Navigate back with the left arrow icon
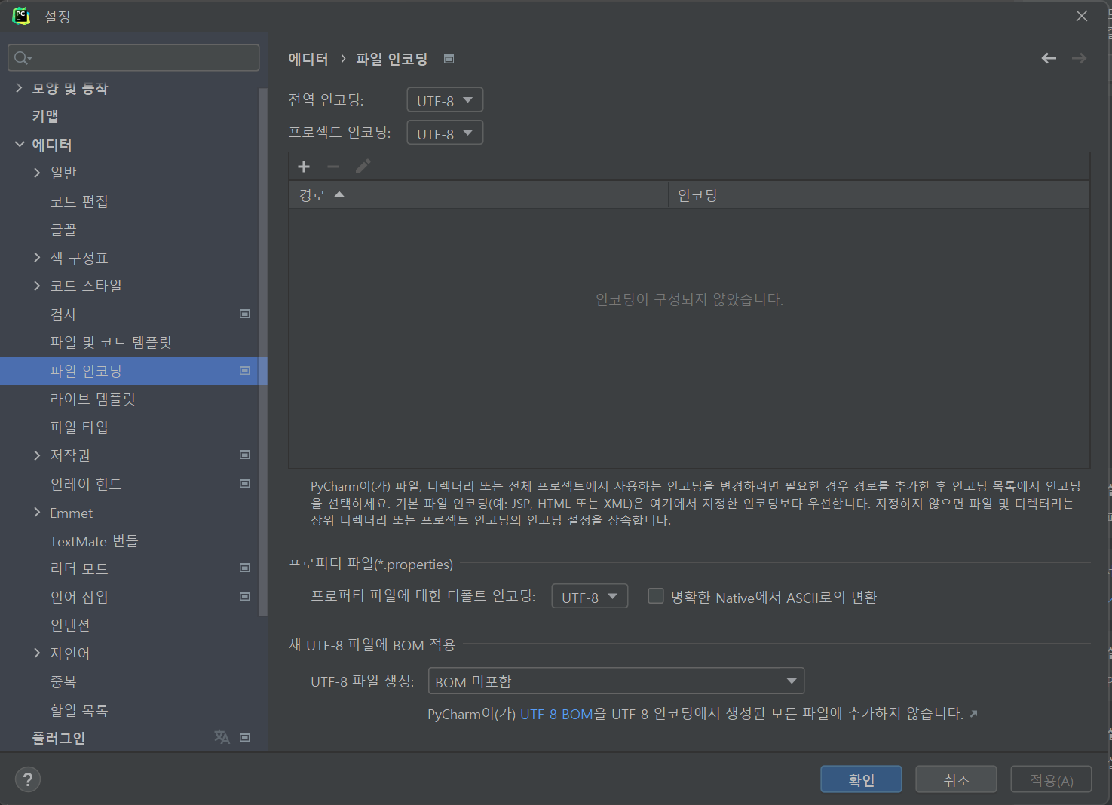 coord(1049,58)
